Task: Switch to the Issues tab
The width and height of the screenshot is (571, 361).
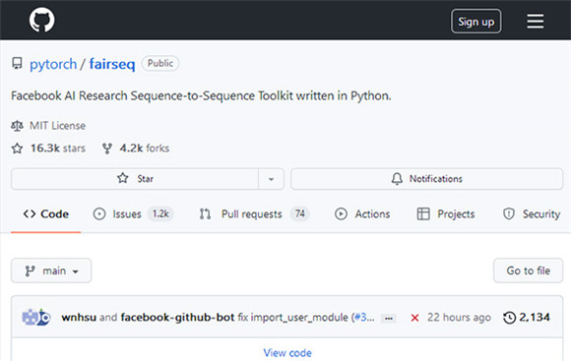Action: pyautogui.click(x=133, y=214)
